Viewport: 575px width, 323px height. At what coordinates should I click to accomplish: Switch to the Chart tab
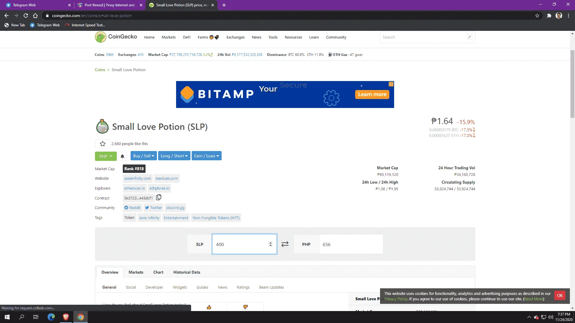click(158, 272)
